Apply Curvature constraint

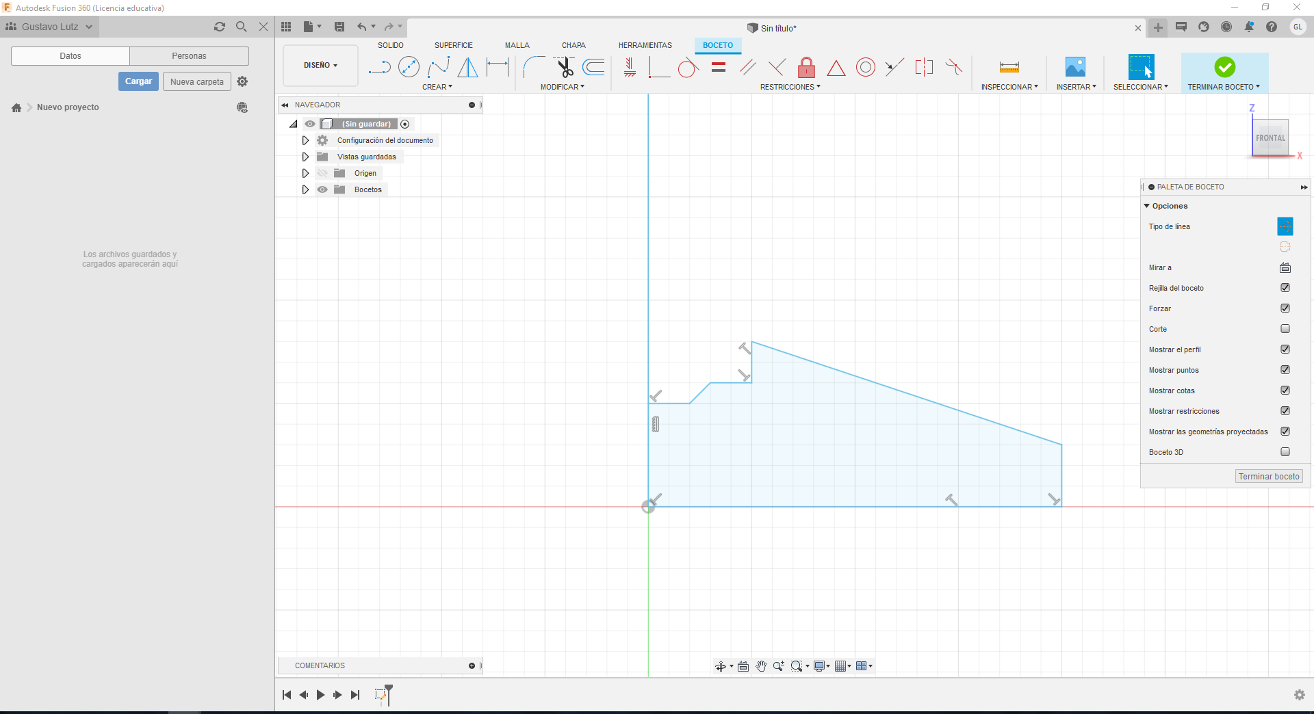tap(953, 67)
